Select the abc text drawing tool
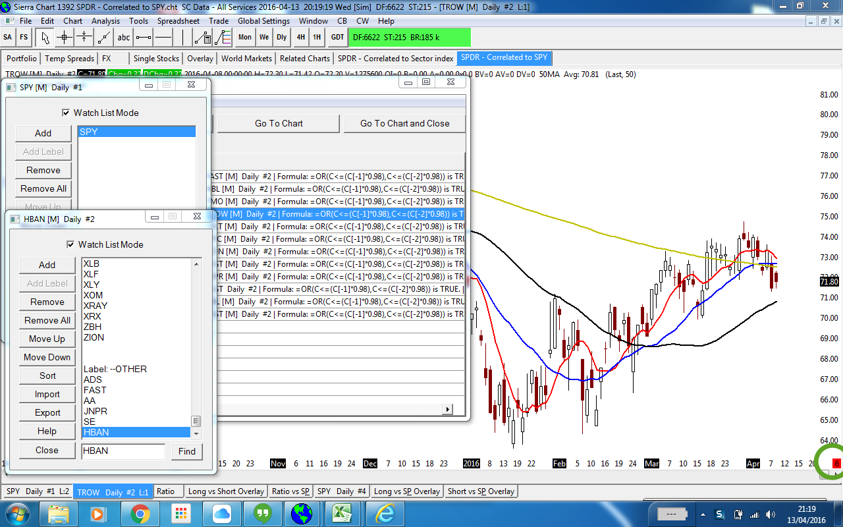The height and width of the screenshot is (527, 843). pos(123,37)
